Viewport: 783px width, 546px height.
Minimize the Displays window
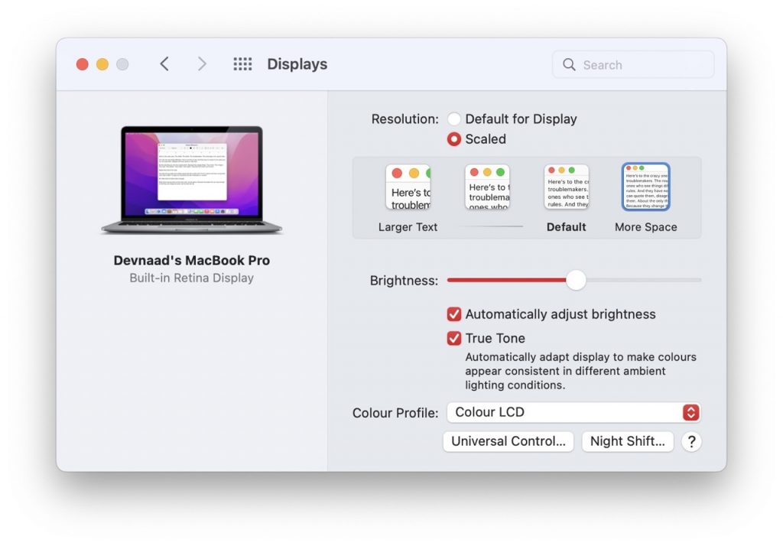tap(102, 64)
